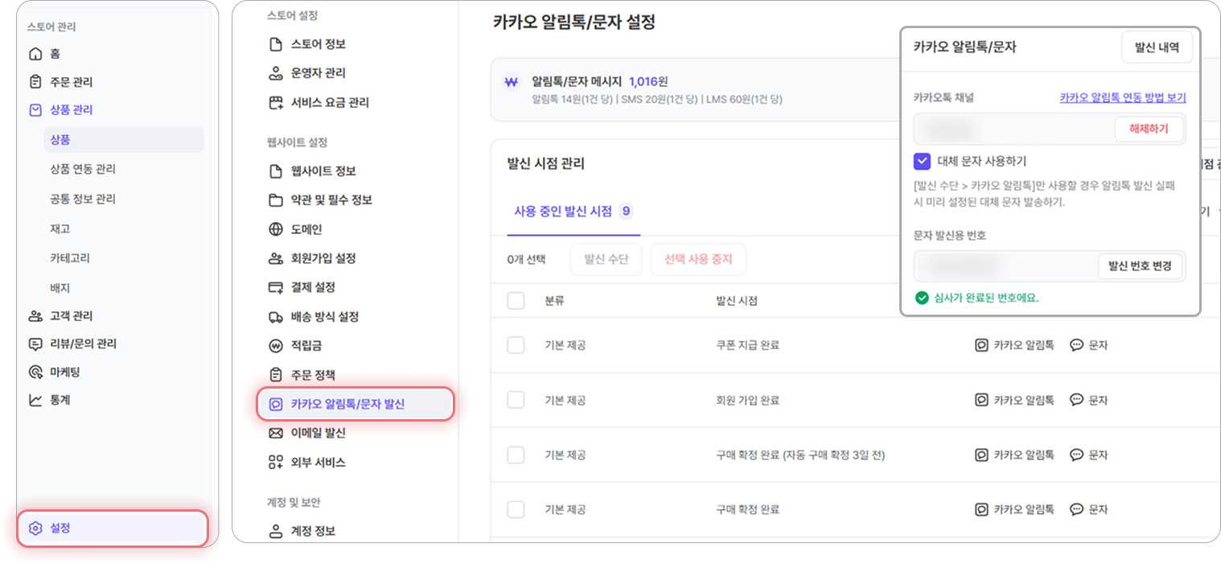This screenshot has height=564, width=1221.
Task: Click the red 해제하기 button
Action: click(1149, 129)
